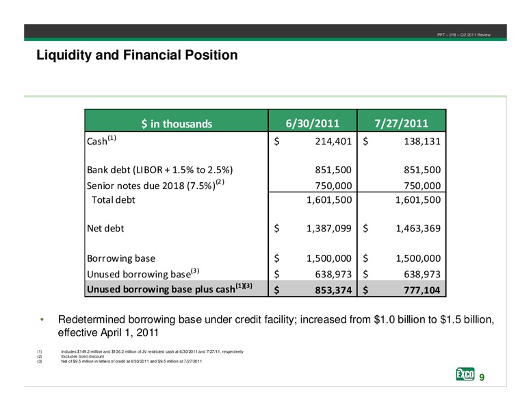
Task: Click cash value 214,401
Action: [x=333, y=141]
